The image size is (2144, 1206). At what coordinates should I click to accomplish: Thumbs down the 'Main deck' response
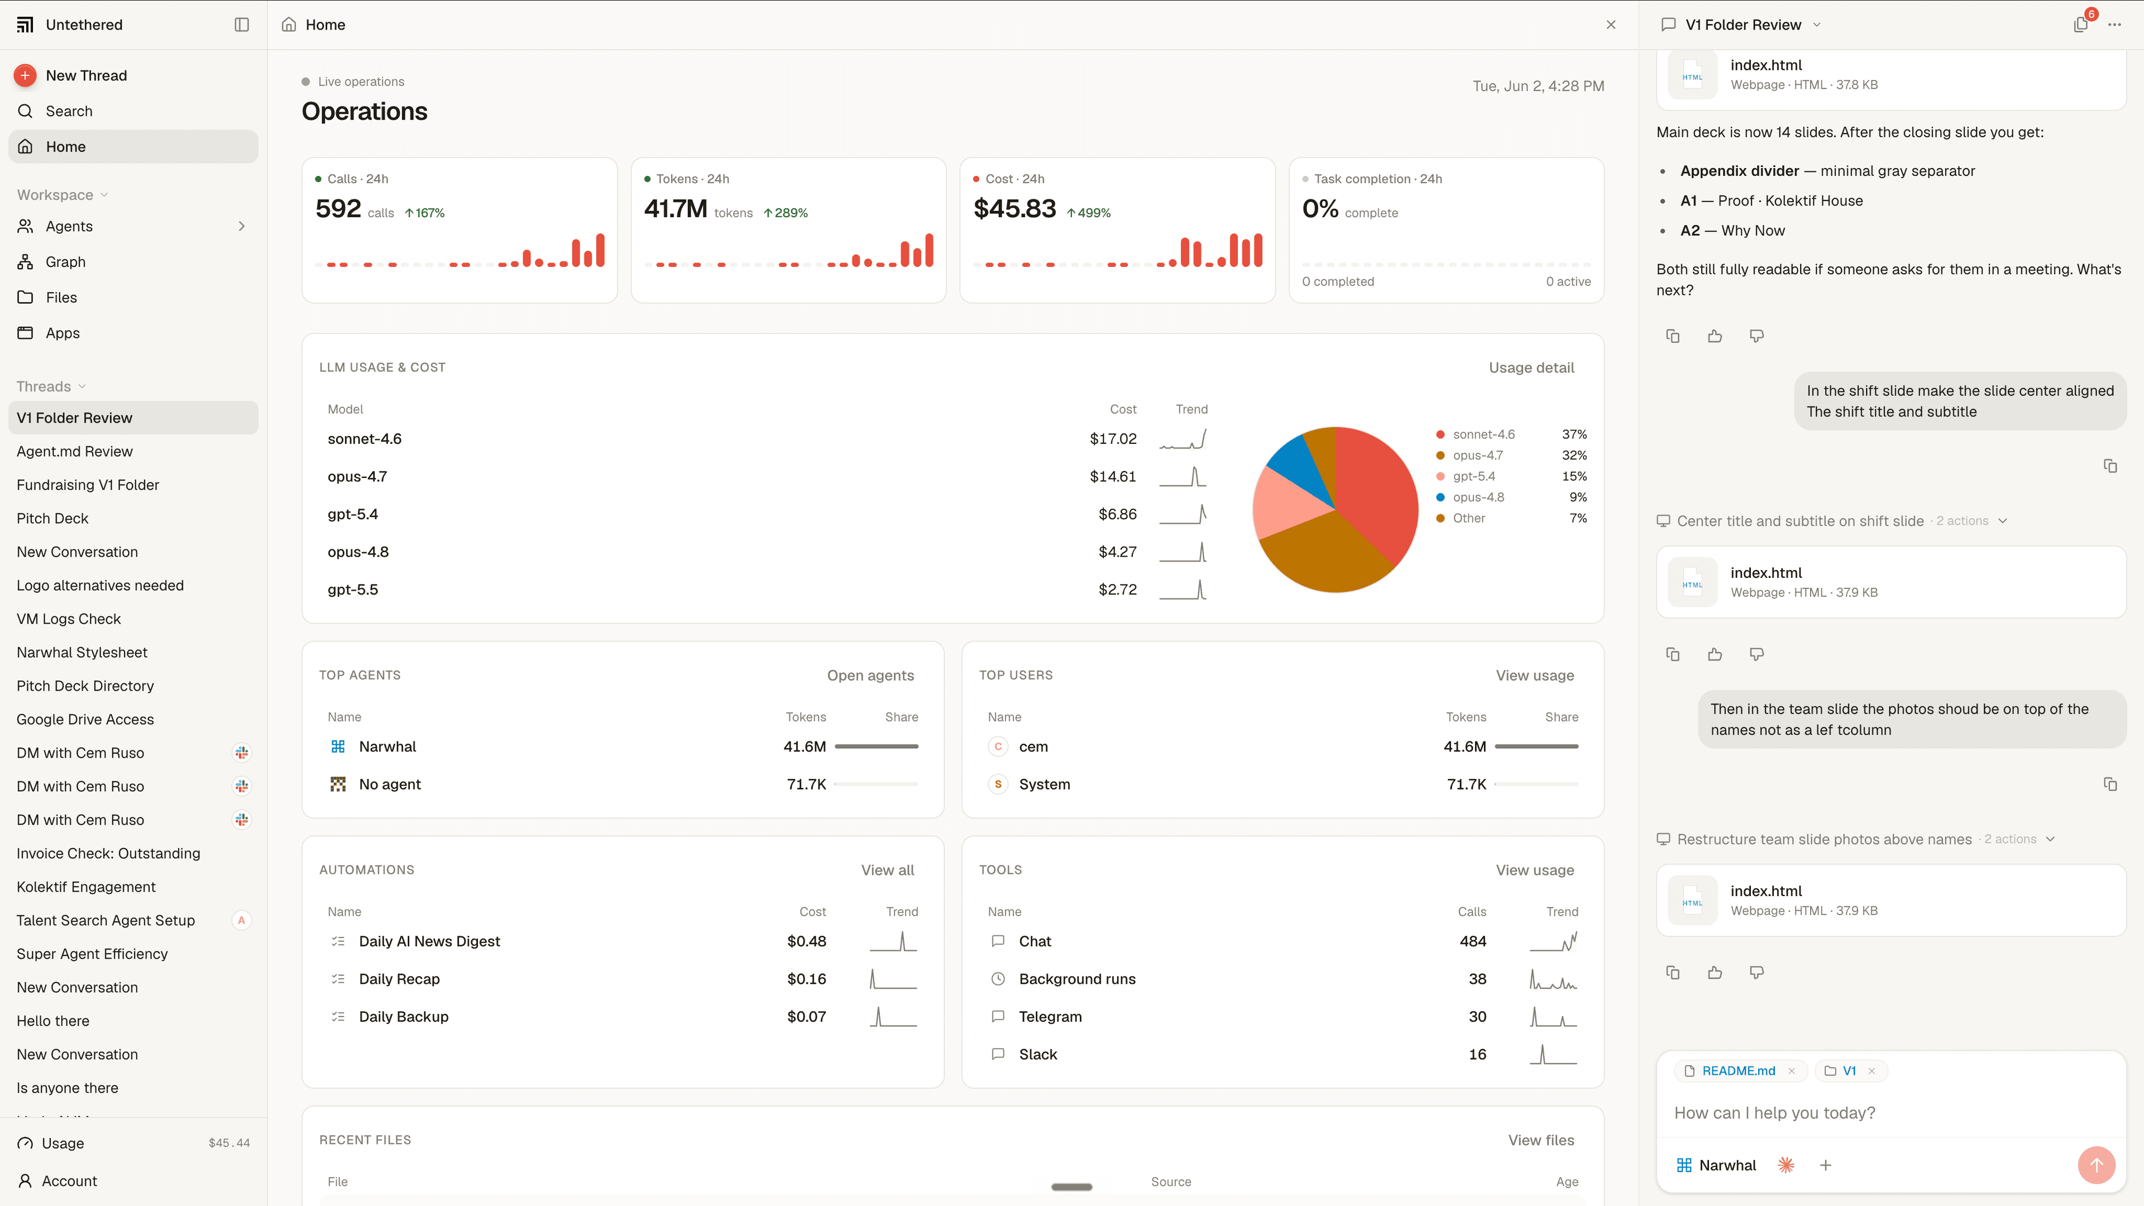tap(1756, 336)
